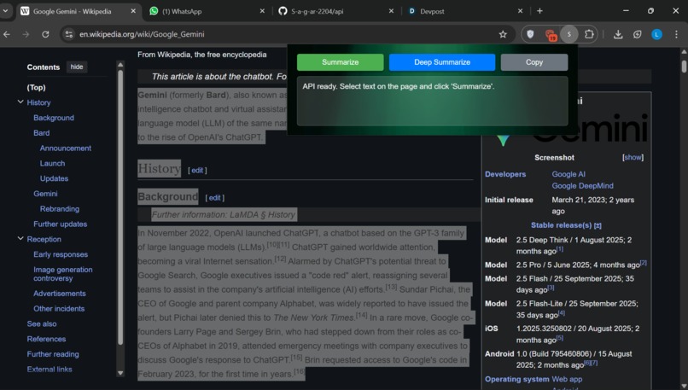The height and width of the screenshot is (390, 688).
Task: Open the red extension with badge 19
Action: tap(551, 35)
